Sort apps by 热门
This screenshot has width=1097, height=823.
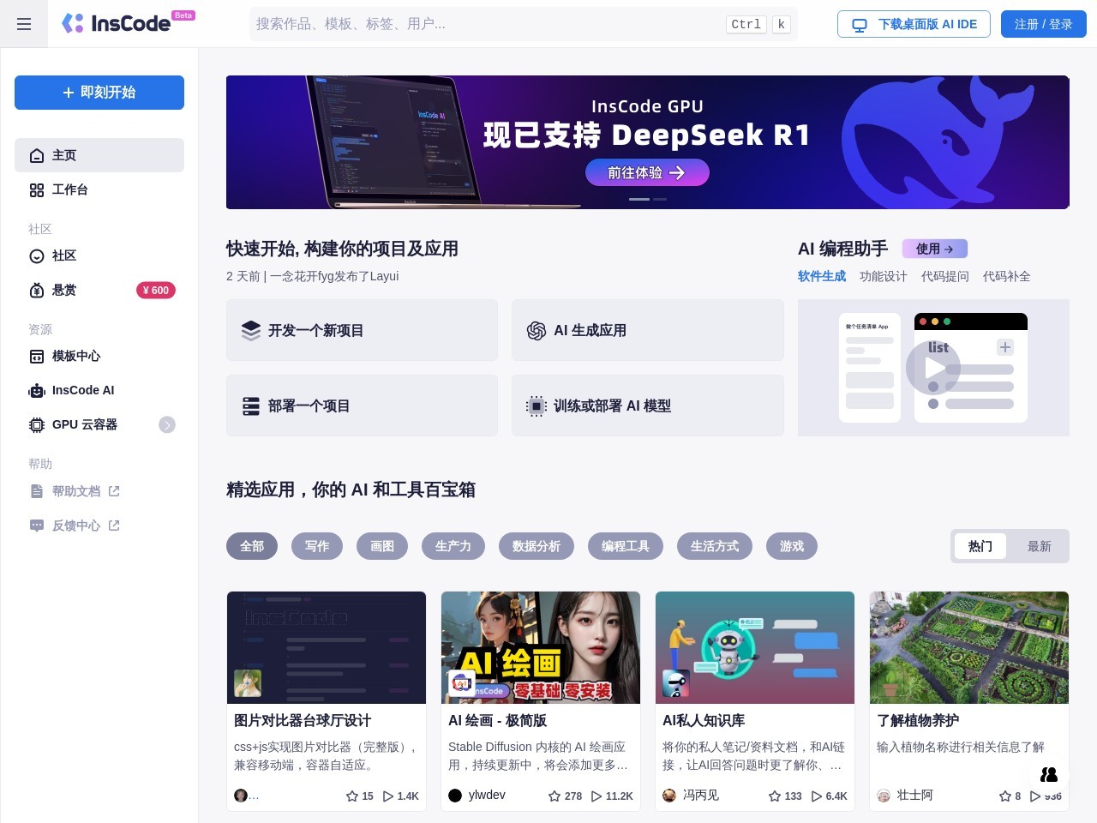(980, 546)
